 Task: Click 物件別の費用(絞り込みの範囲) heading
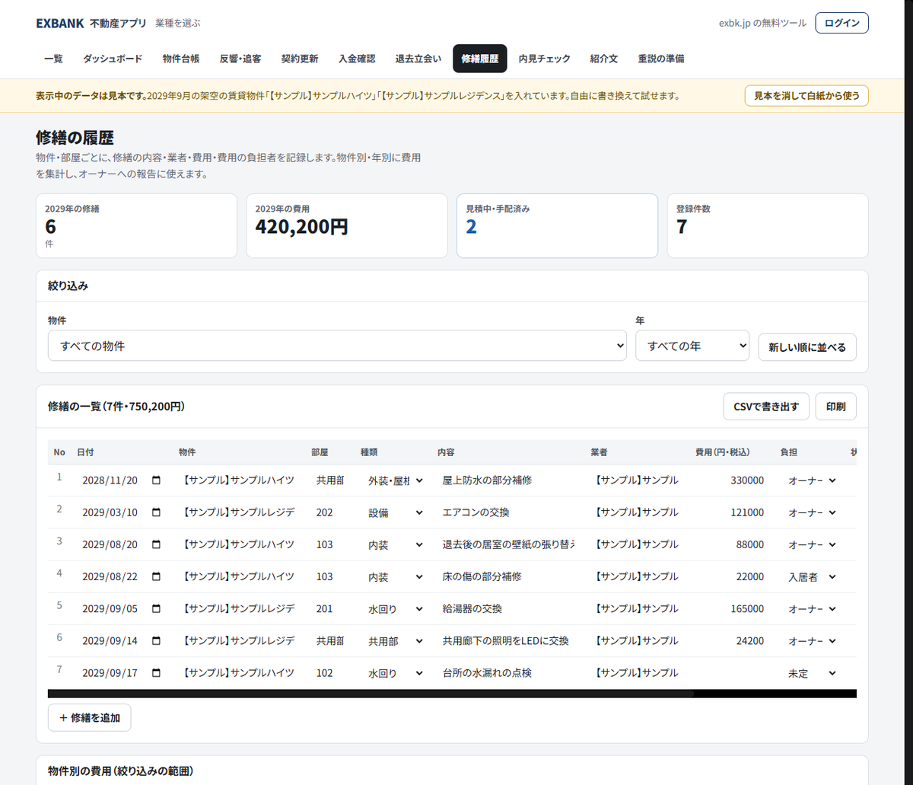point(120,771)
